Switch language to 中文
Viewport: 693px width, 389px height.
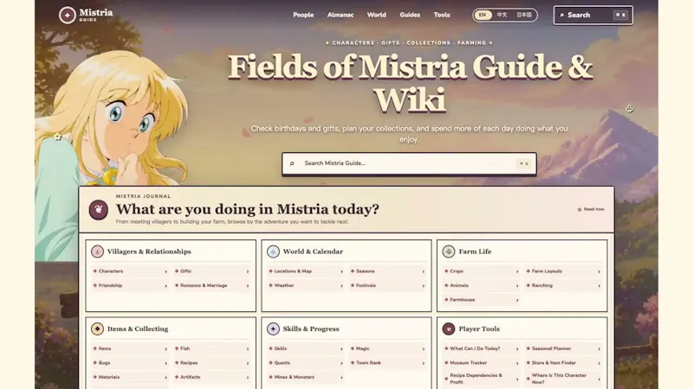[502, 15]
